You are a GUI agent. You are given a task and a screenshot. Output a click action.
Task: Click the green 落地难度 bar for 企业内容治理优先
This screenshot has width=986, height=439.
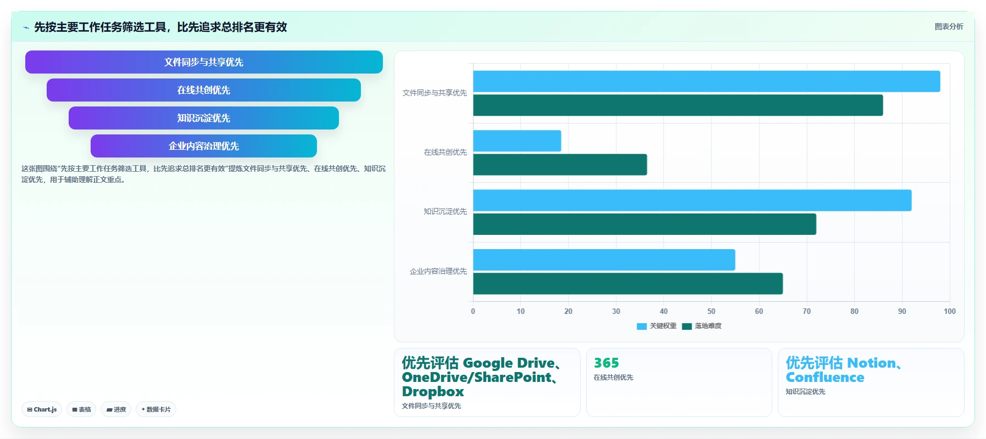[x=628, y=284]
